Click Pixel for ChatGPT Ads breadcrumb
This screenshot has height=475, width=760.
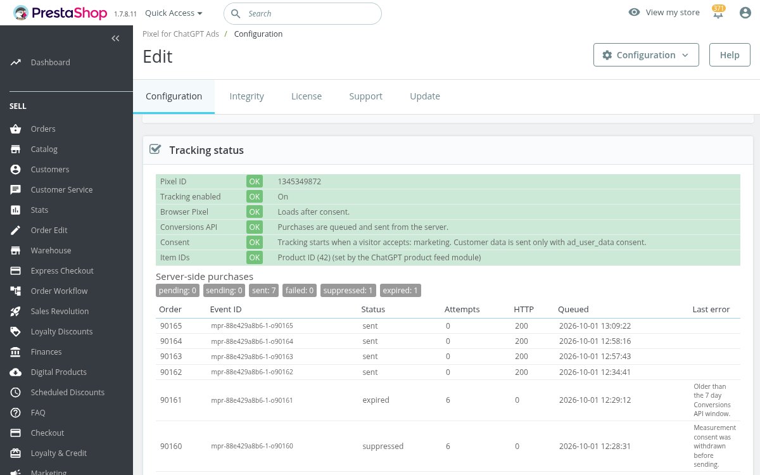pos(180,34)
